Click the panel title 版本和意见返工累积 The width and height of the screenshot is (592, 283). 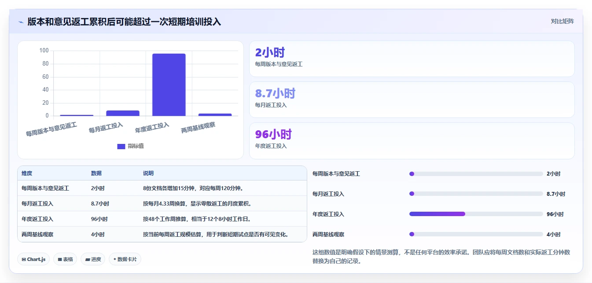click(124, 22)
